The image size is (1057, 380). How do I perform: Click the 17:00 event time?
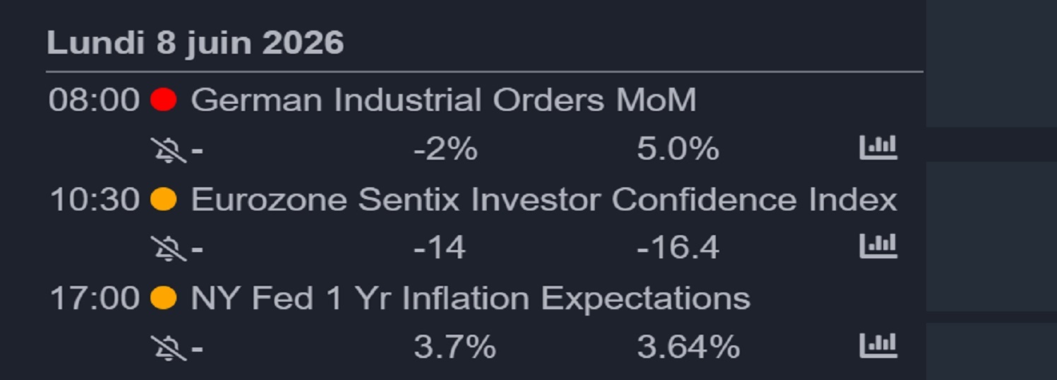pyautogui.click(x=94, y=299)
